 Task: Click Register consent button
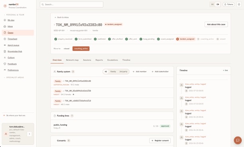pos(160,141)
